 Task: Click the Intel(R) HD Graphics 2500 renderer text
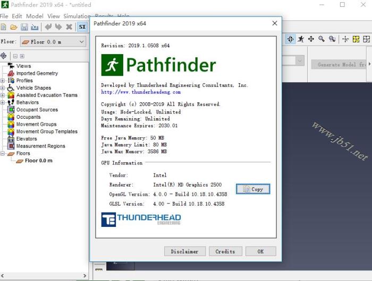point(188,185)
